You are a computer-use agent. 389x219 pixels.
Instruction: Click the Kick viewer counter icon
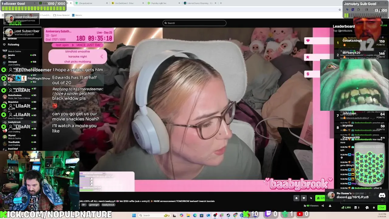pos(246,214)
